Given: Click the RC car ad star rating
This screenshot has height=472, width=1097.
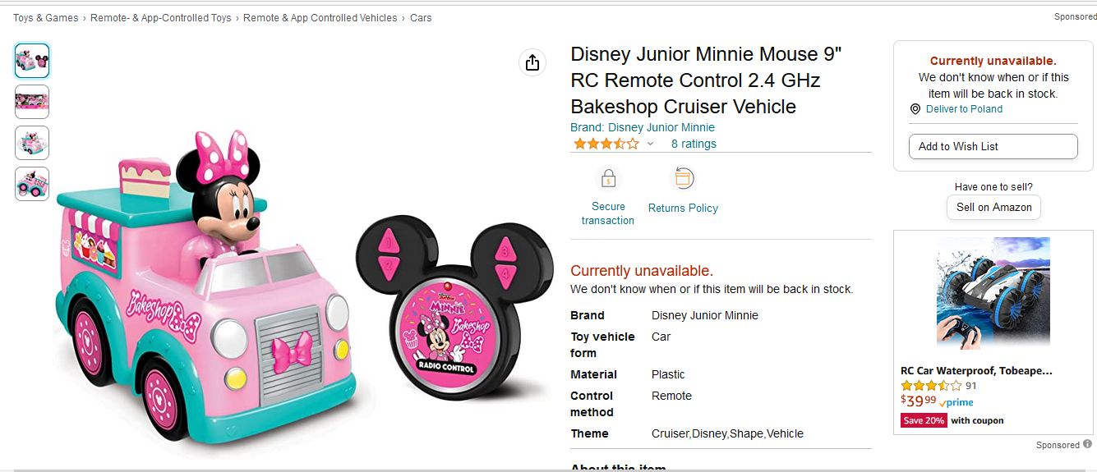Looking at the screenshot, I should 931,385.
